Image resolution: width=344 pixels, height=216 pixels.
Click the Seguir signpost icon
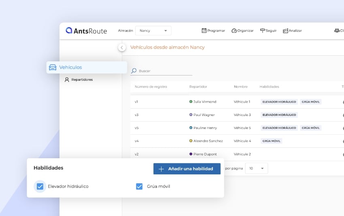point(262,31)
